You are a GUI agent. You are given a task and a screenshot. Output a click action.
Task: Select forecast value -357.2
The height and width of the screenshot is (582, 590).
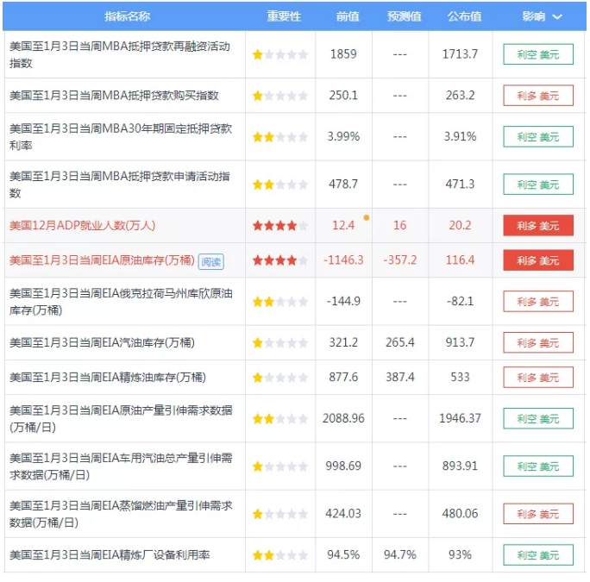tap(400, 260)
